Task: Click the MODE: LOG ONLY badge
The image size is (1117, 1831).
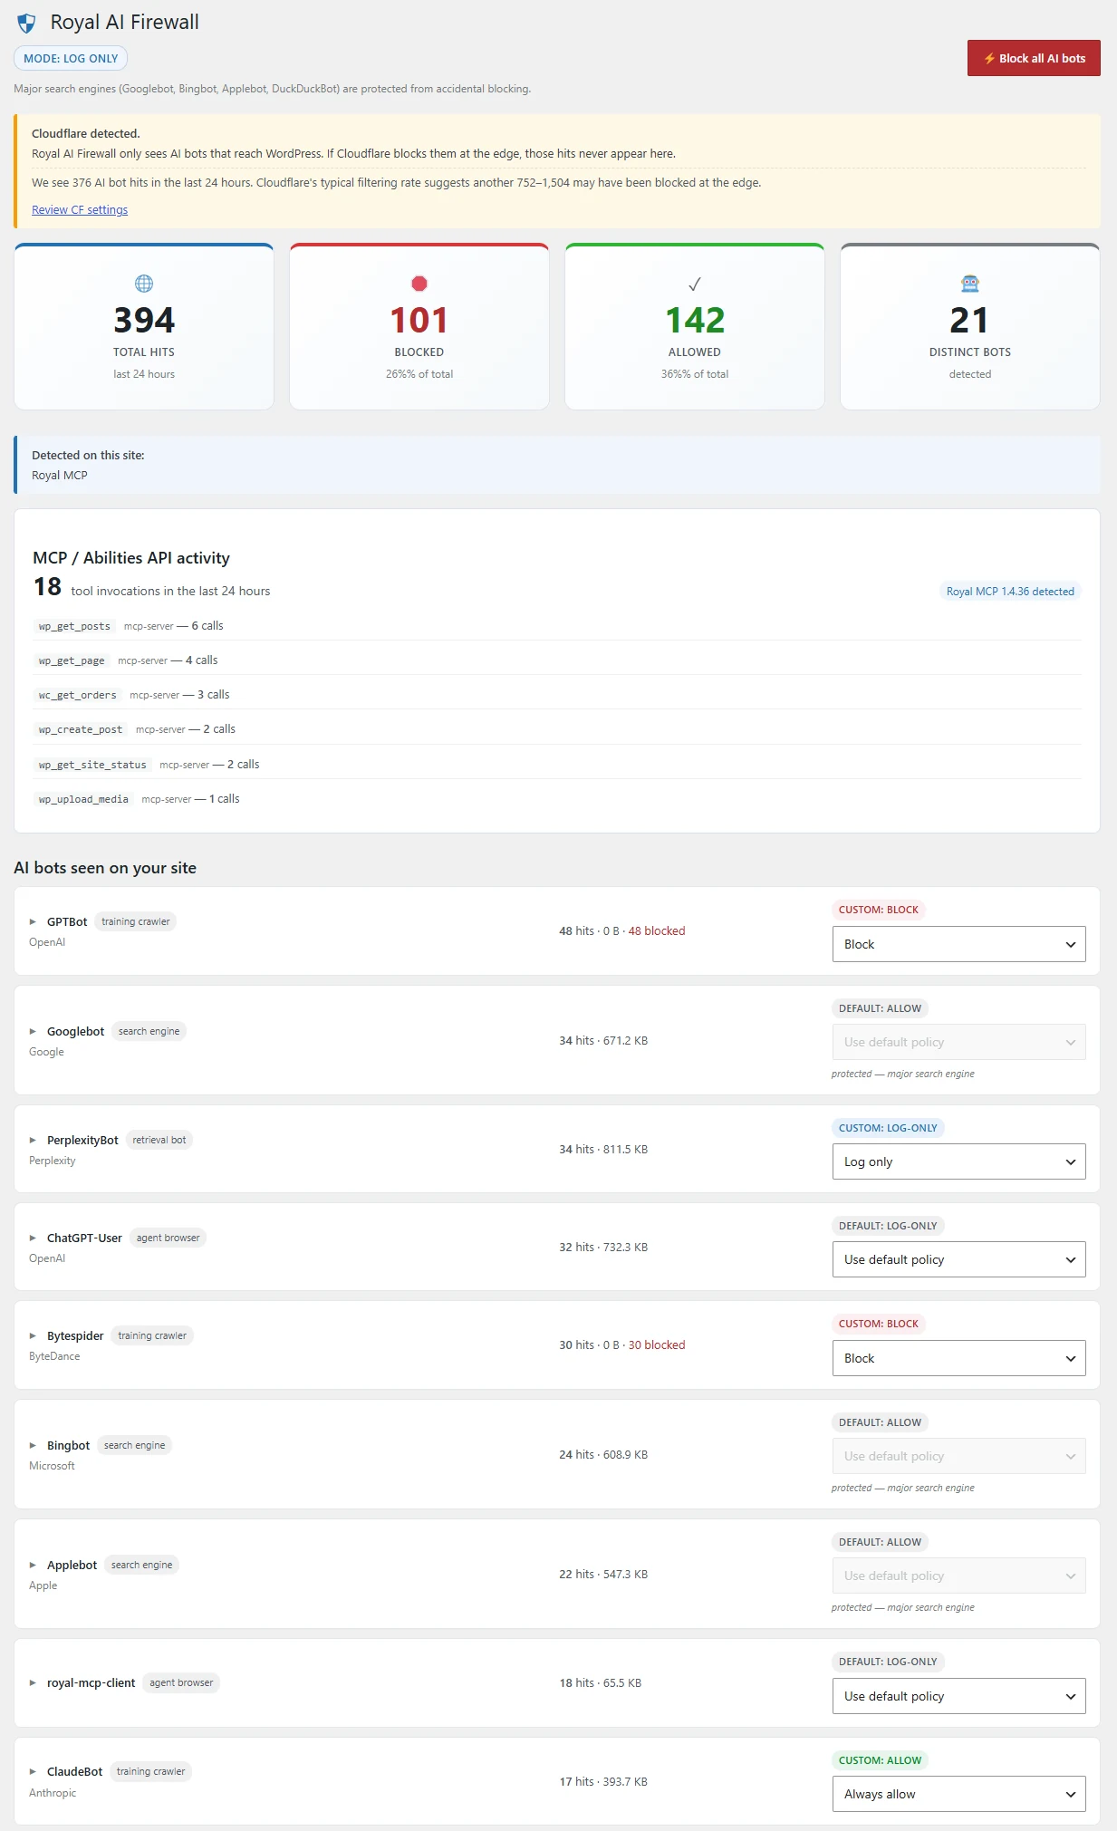Action: (71, 58)
